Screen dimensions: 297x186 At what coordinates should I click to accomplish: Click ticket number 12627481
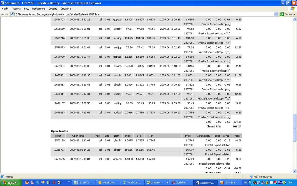[59, 75]
